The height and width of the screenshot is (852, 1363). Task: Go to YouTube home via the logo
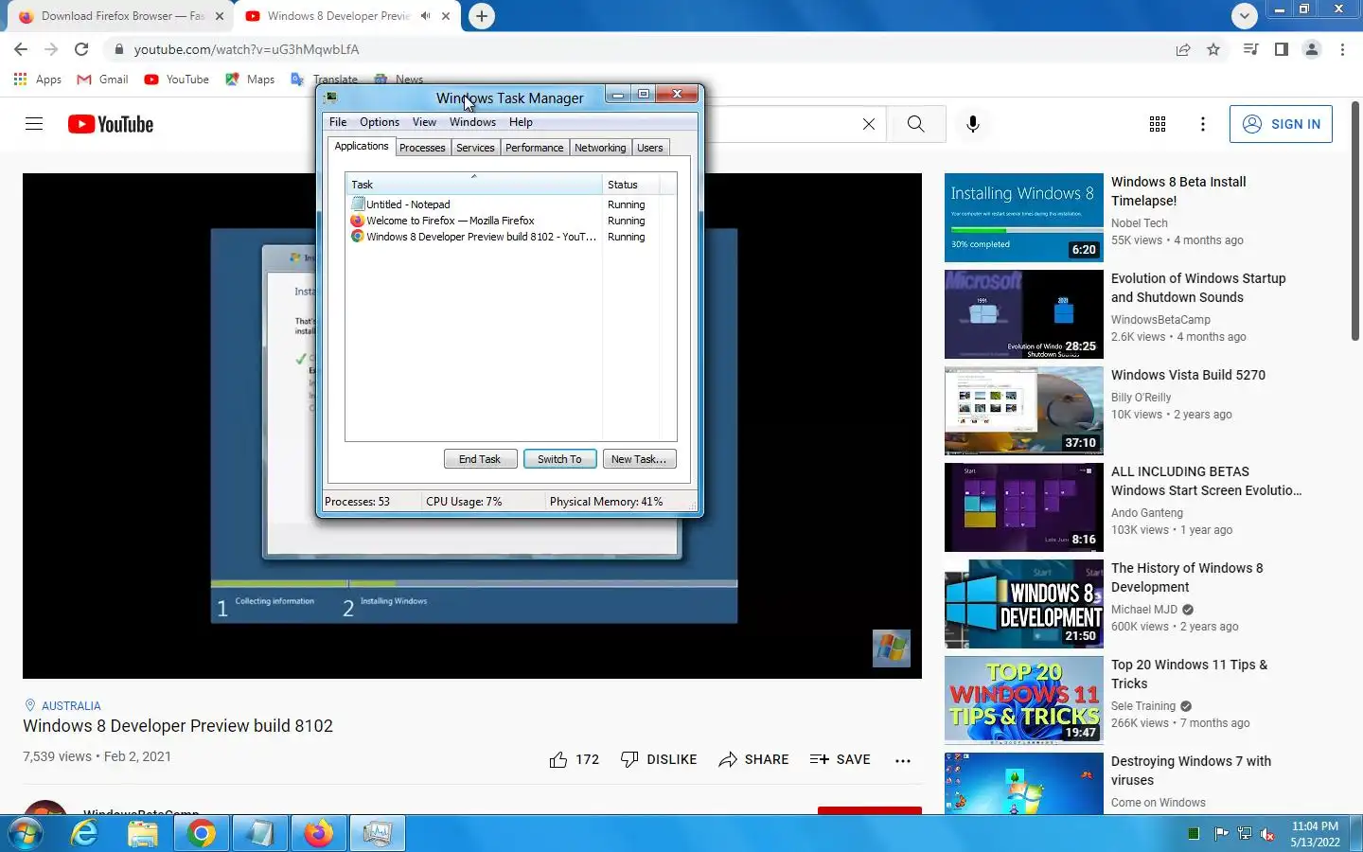(111, 124)
